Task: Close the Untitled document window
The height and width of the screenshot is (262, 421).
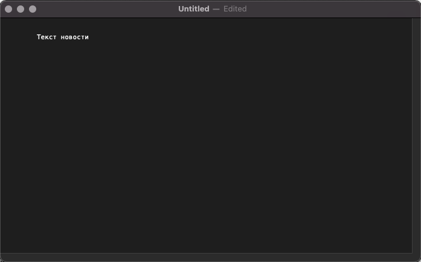Action: click(8, 9)
